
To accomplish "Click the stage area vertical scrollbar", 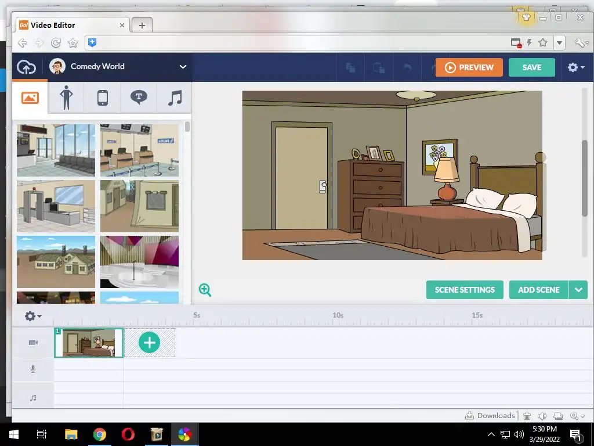I will (585, 178).
